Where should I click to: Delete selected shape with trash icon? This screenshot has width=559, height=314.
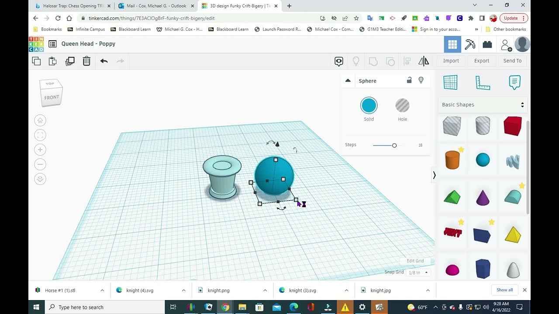[x=86, y=61]
